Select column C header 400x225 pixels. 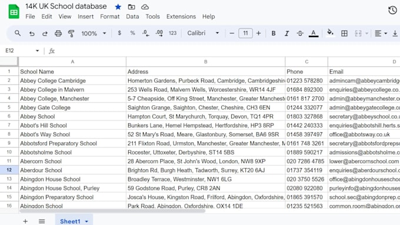tap(306, 62)
